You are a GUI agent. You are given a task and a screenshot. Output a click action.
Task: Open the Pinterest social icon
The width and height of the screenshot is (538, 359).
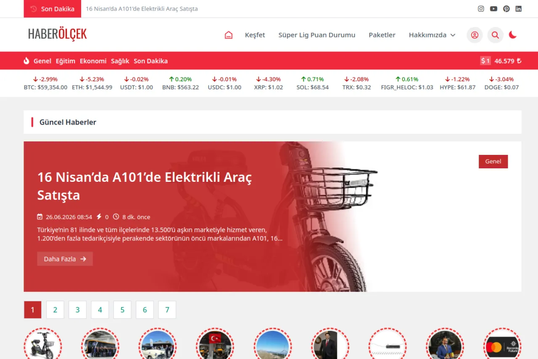pos(506,9)
